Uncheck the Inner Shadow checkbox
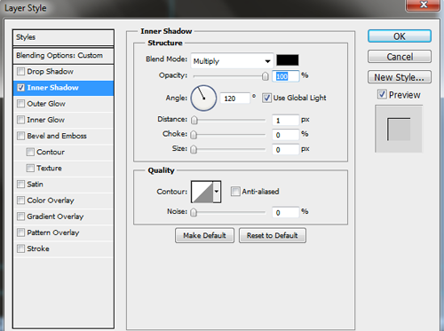Viewport: 444px width, 331px height. (20, 88)
